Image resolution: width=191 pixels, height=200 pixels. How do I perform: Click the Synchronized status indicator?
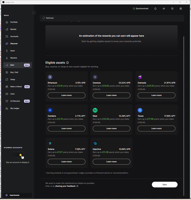click(x=140, y=8)
